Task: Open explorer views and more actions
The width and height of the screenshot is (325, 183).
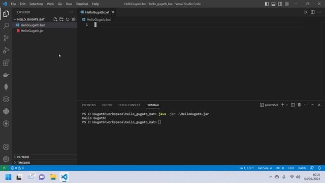Action: (71, 12)
